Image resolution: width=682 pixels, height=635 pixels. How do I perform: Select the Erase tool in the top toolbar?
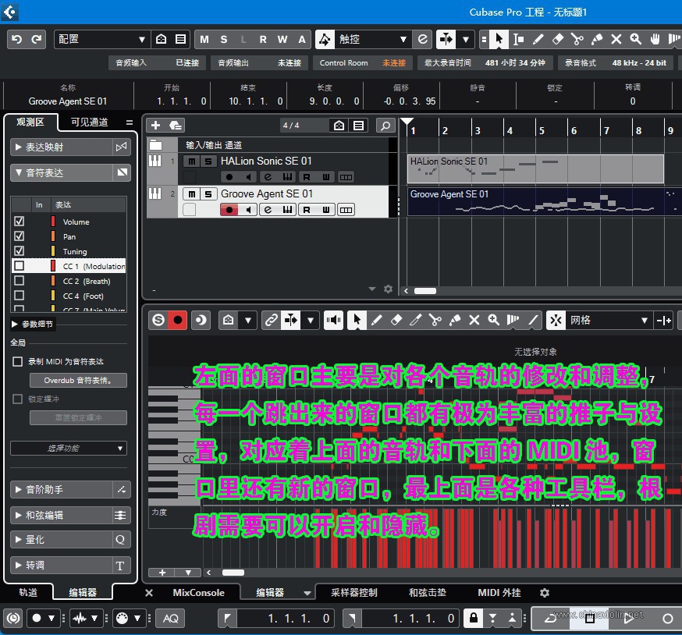[x=558, y=40]
